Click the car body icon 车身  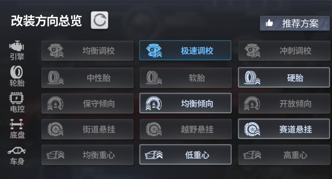point(17,151)
